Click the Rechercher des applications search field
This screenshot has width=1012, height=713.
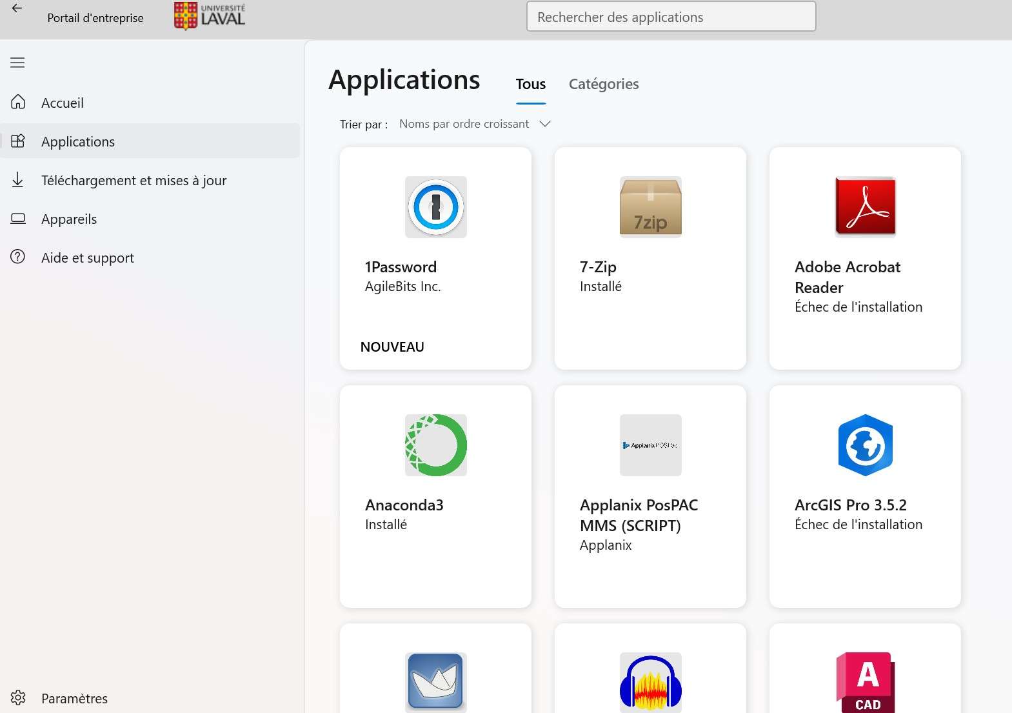click(671, 17)
